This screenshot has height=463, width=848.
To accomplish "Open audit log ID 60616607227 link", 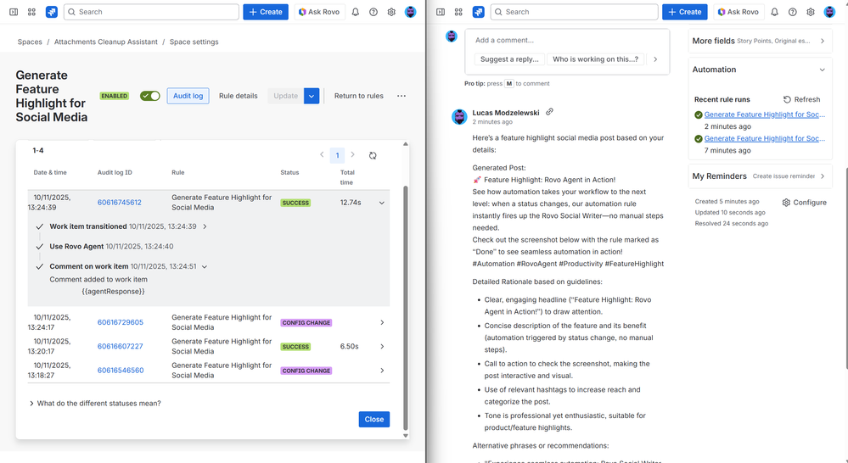I will 120,346.
